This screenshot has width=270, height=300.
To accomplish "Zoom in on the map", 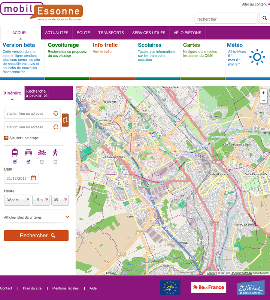I will pos(264,93).
